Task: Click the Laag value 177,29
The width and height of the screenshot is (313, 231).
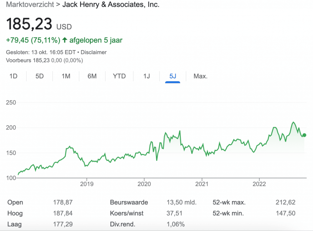Action: [x=63, y=224]
